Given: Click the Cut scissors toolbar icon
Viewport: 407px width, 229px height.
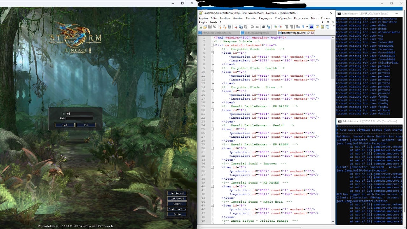Looking at the screenshot, I should pos(236,27).
